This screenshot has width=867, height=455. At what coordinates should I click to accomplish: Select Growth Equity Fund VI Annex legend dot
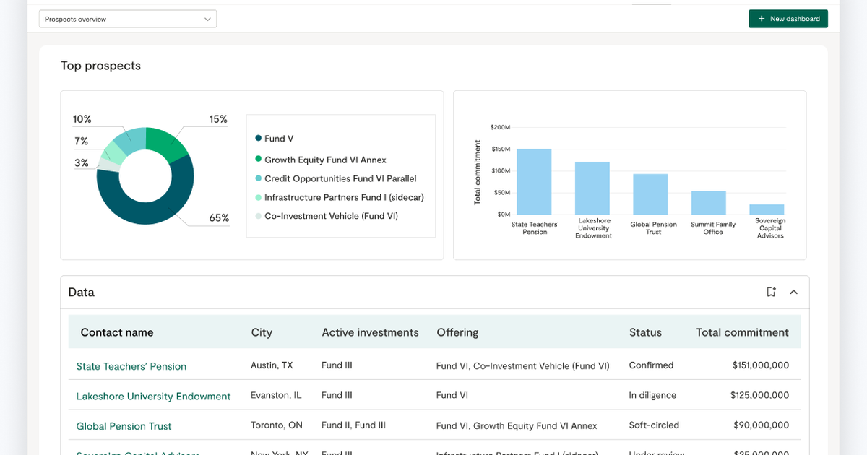(258, 160)
